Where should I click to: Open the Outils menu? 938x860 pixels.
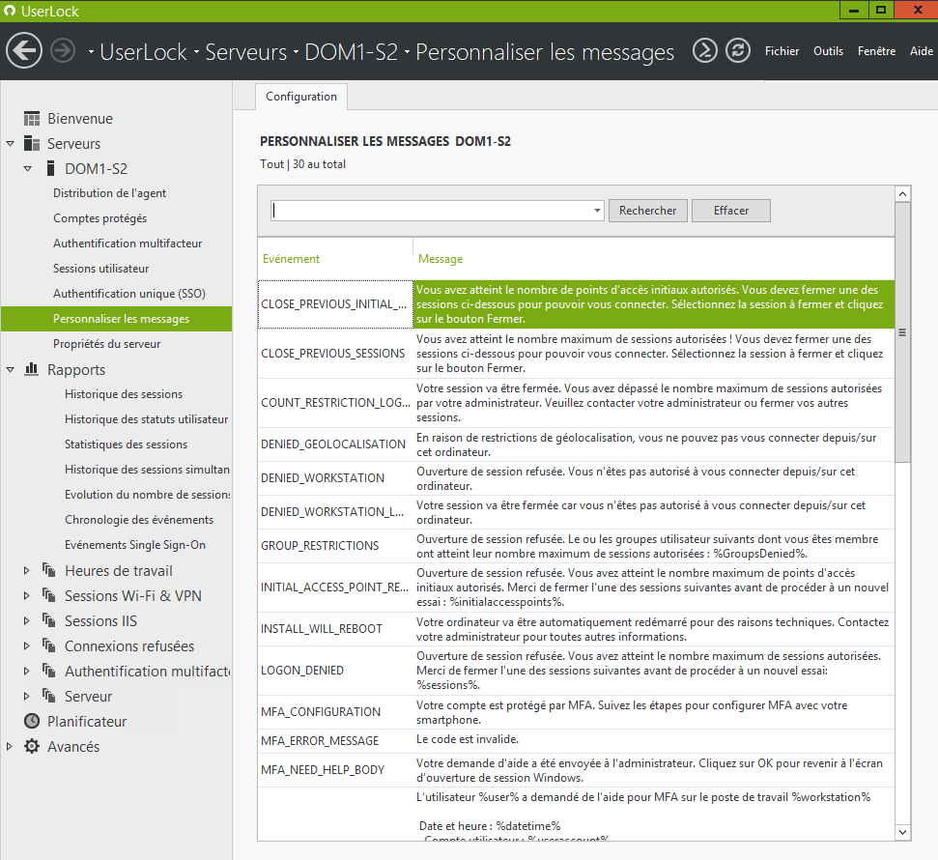click(x=828, y=51)
